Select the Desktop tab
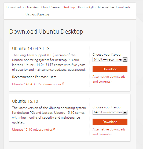 [x=69, y=7]
